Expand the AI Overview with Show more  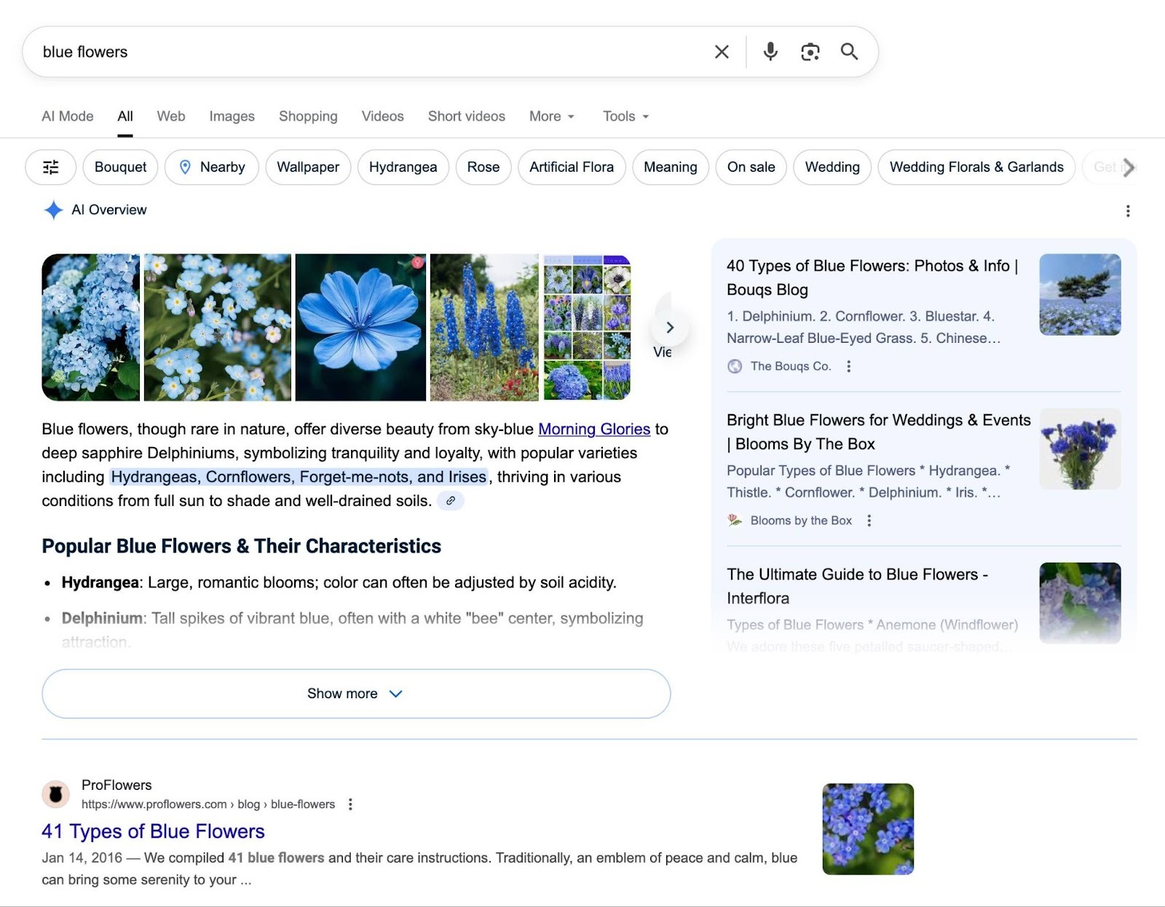pyautogui.click(x=355, y=694)
